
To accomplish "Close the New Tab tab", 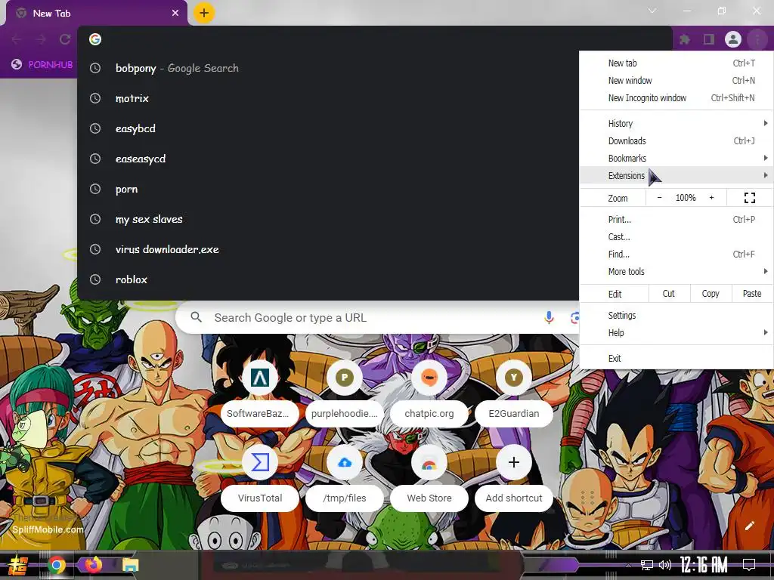I will tap(175, 14).
